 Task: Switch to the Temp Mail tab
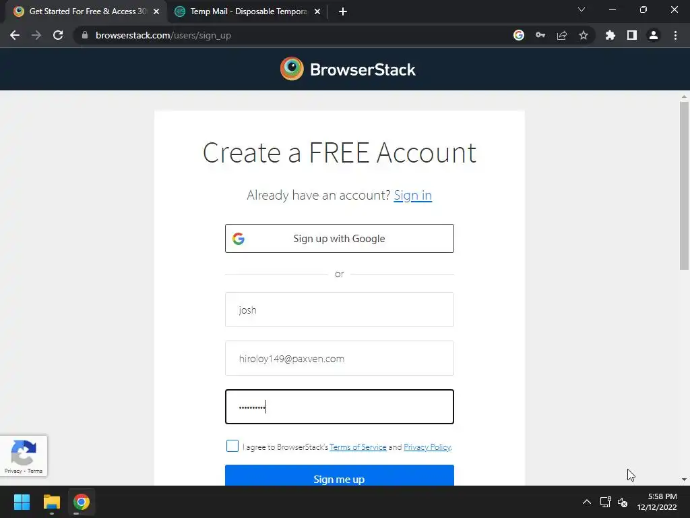[248, 11]
